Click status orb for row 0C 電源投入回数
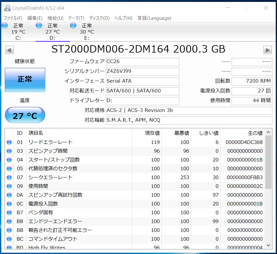This screenshot has height=254, width=277. coord(9,204)
